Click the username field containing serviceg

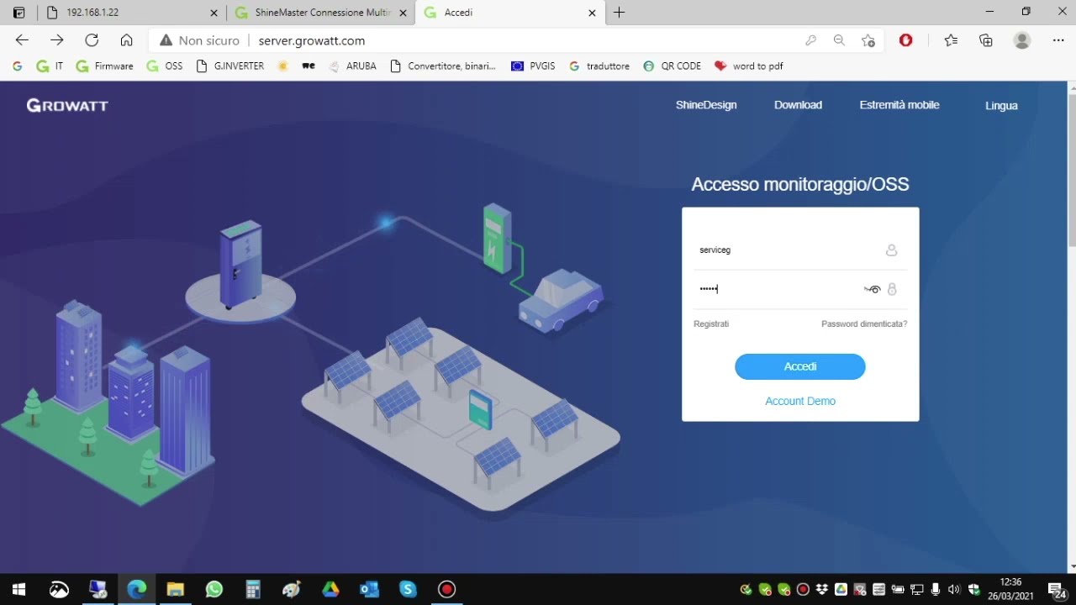[800, 250]
